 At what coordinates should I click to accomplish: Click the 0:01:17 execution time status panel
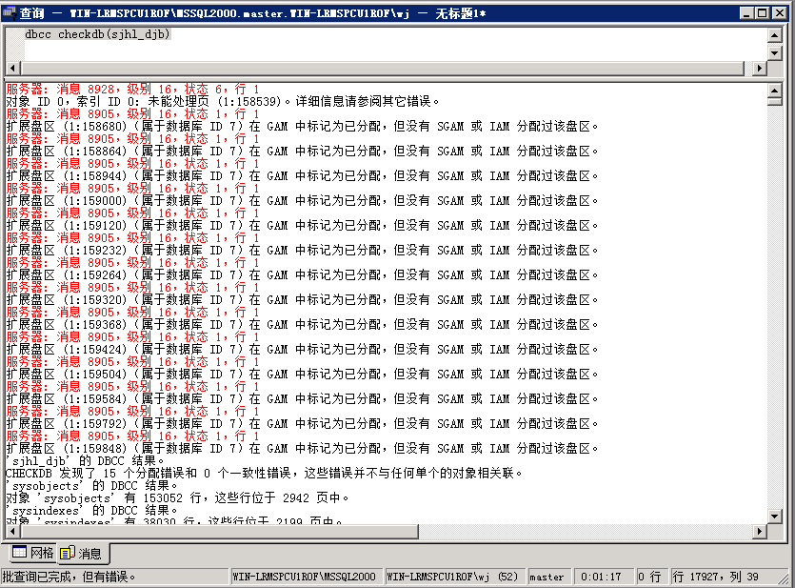tap(601, 577)
